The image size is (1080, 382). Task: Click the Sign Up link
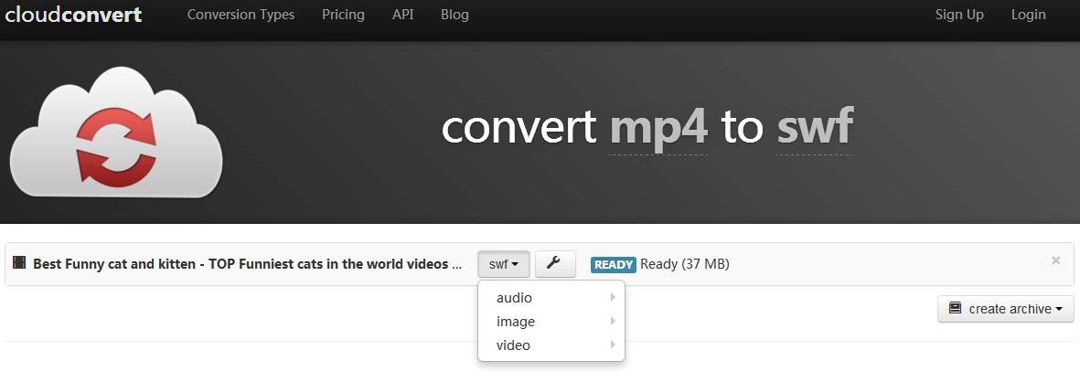pos(959,15)
